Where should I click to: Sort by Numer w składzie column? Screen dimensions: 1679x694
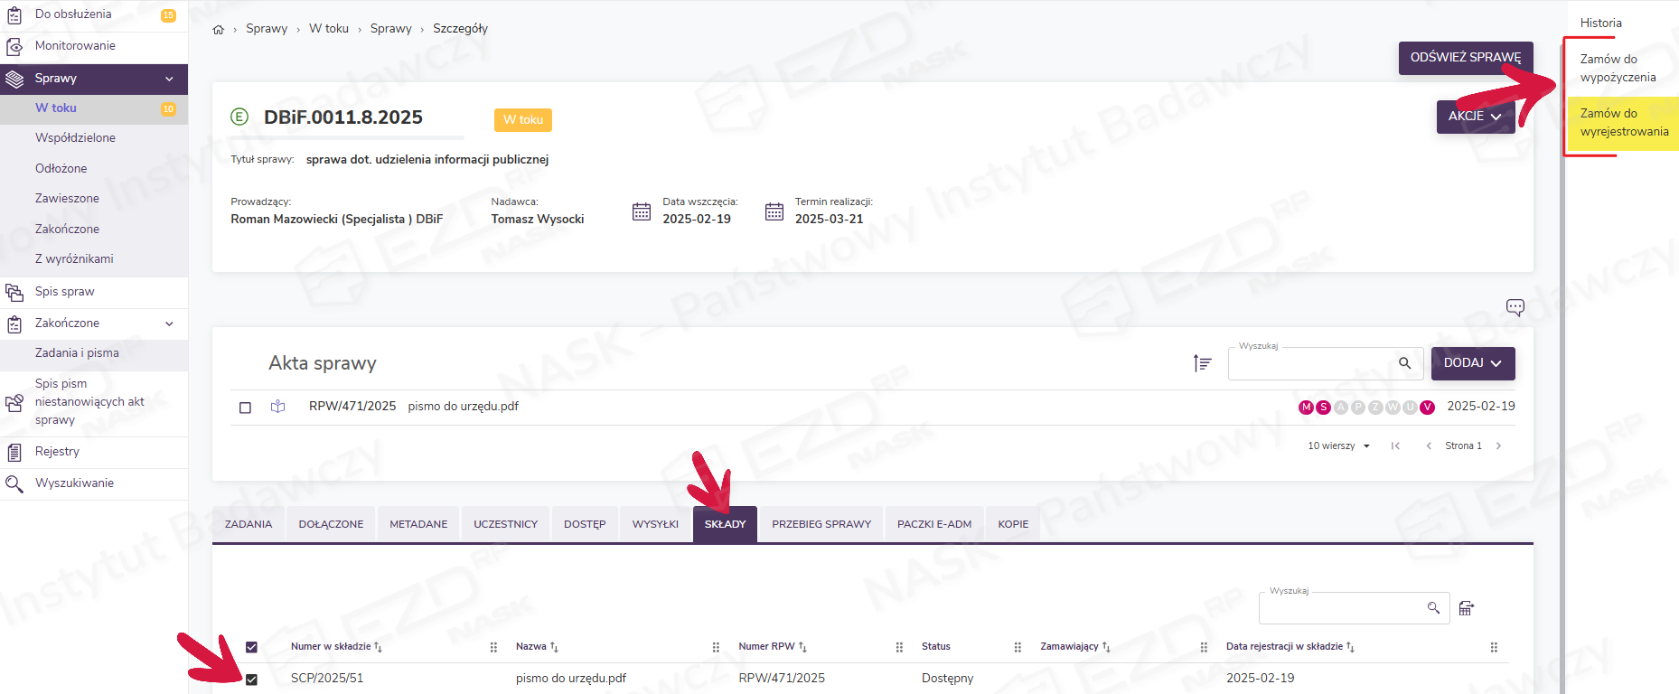(331, 647)
